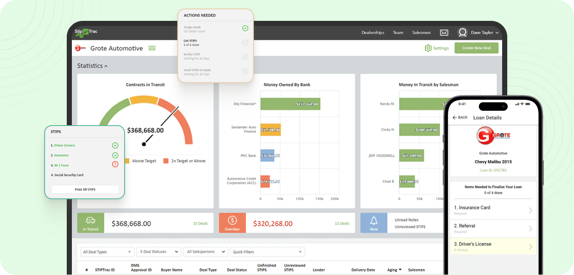Sort by the Aging column arrow

click(x=400, y=270)
